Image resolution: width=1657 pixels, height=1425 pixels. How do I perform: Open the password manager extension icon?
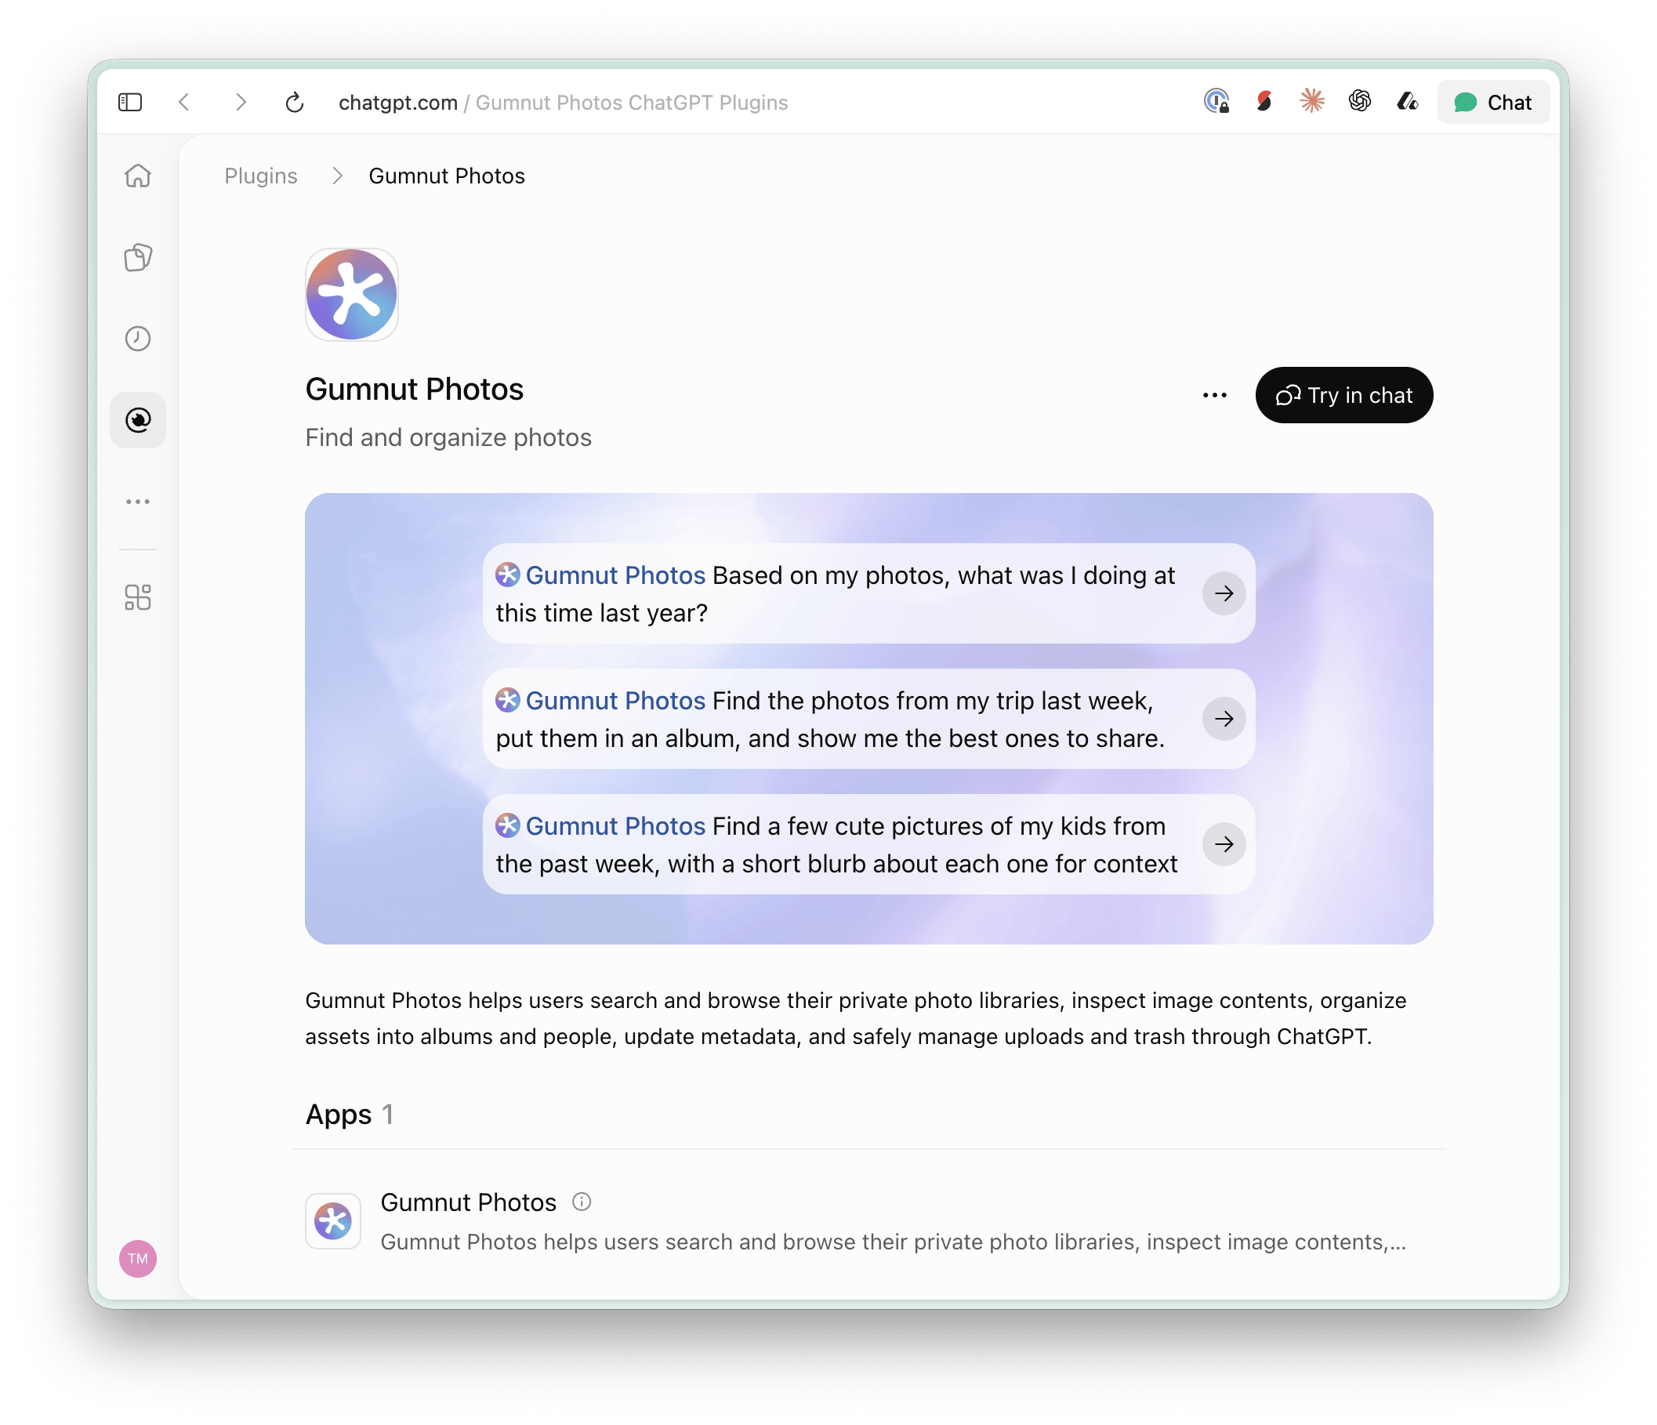(x=1216, y=102)
